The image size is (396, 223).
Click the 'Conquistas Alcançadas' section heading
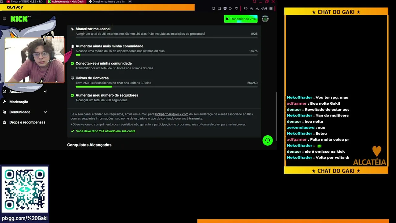coord(89,145)
